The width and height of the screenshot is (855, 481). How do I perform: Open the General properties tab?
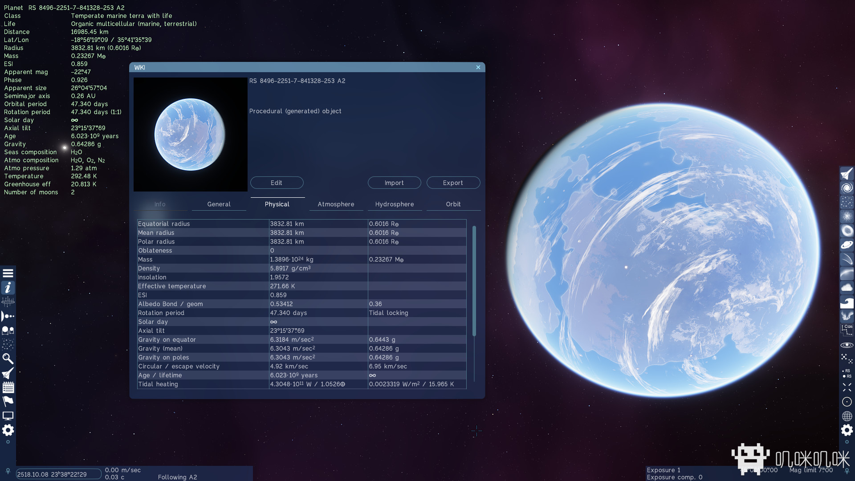[x=219, y=204]
